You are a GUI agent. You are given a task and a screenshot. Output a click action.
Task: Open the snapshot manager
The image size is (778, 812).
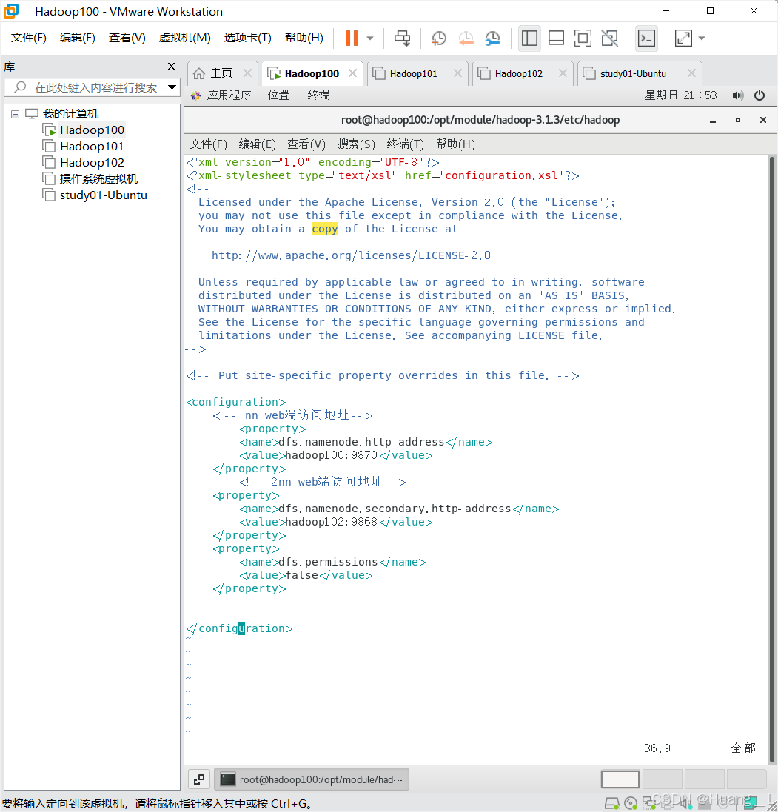pos(492,38)
